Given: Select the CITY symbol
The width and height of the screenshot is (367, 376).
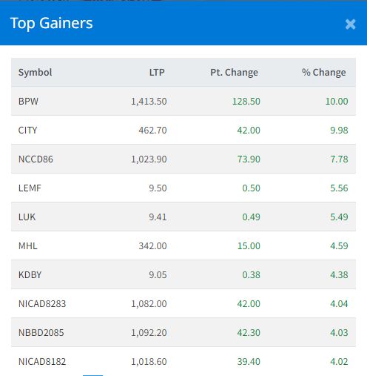Looking at the screenshot, I should point(27,131).
